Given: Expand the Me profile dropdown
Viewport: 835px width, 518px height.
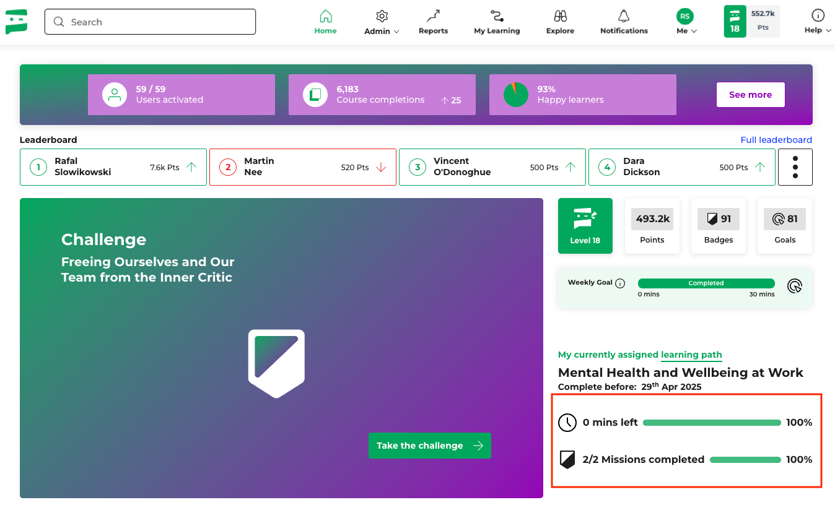Looking at the screenshot, I should (x=685, y=22).
